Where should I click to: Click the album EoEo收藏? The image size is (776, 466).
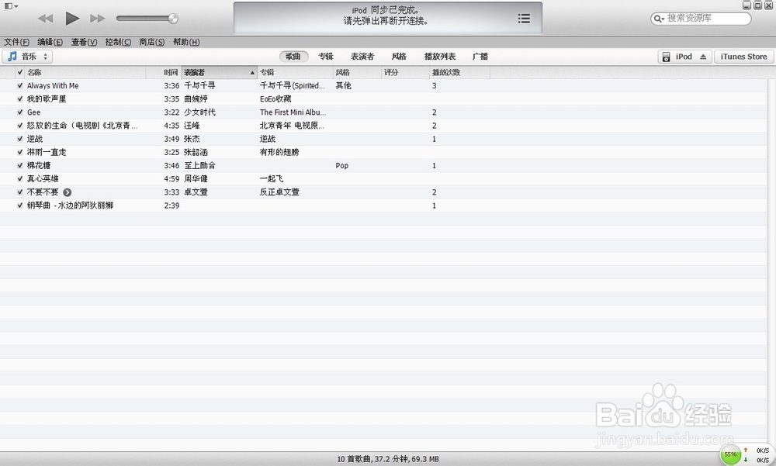click(275, 99)
